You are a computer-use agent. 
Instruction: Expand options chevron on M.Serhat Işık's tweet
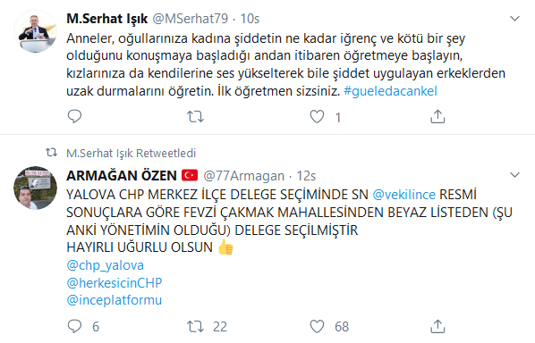tap(514, 19)
